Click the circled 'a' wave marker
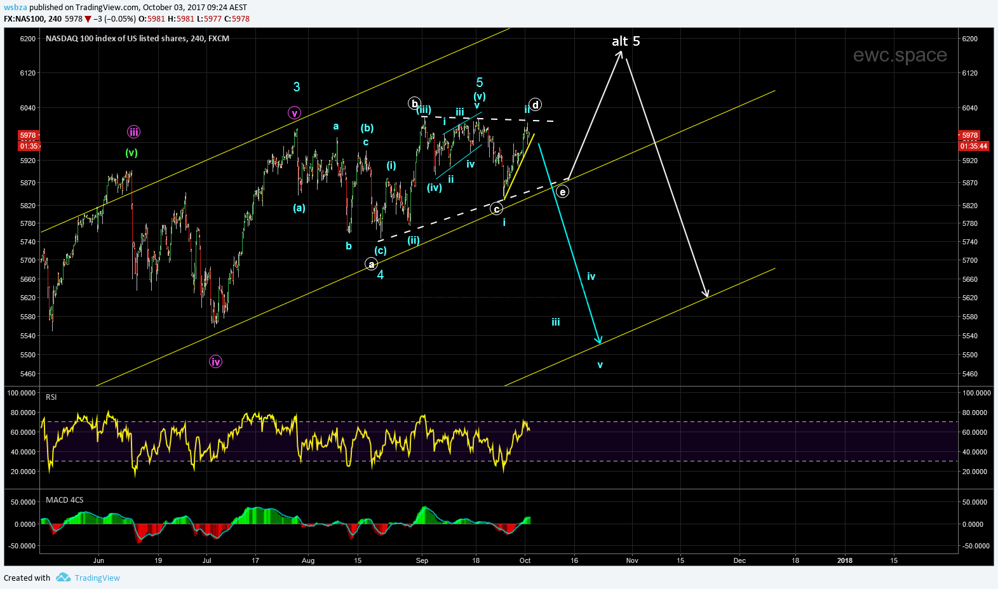 pyautogui.click(x=372, y=264)
